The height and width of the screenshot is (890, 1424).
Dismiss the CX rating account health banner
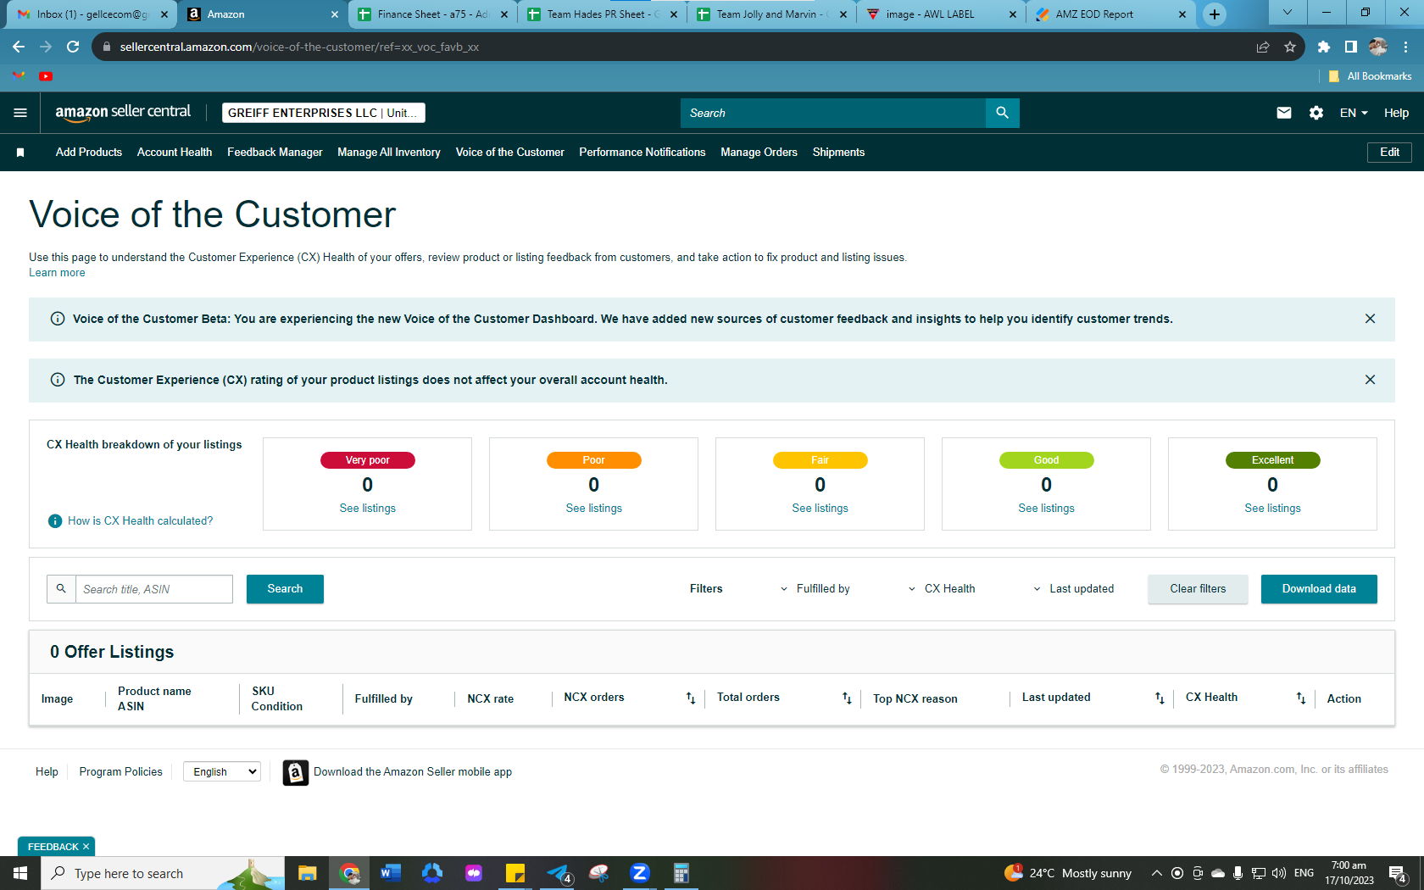point(1370,380)
